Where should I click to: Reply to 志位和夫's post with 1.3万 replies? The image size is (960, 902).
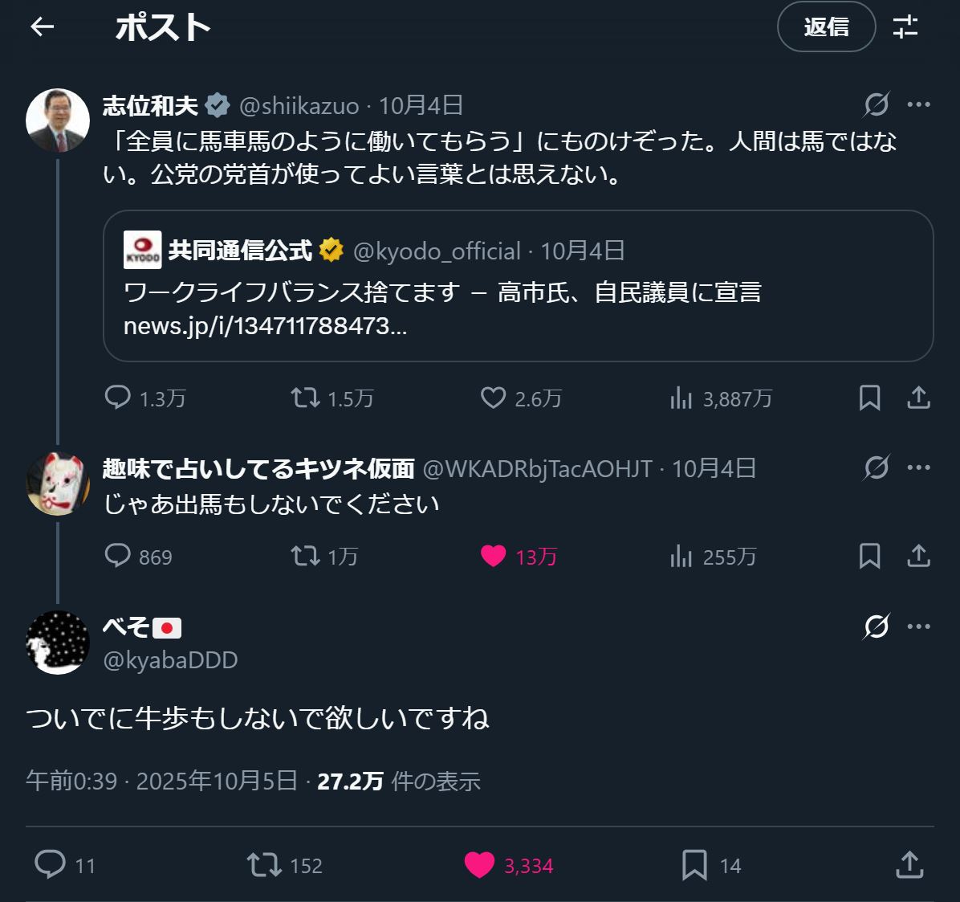pos(118,398)
